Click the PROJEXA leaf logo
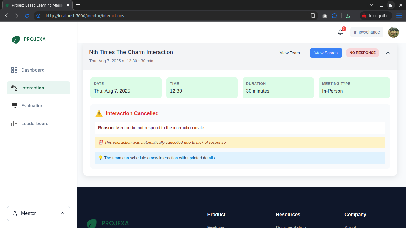Image resolution: width=406 pixels, height=228 pixels. (15, 39)
